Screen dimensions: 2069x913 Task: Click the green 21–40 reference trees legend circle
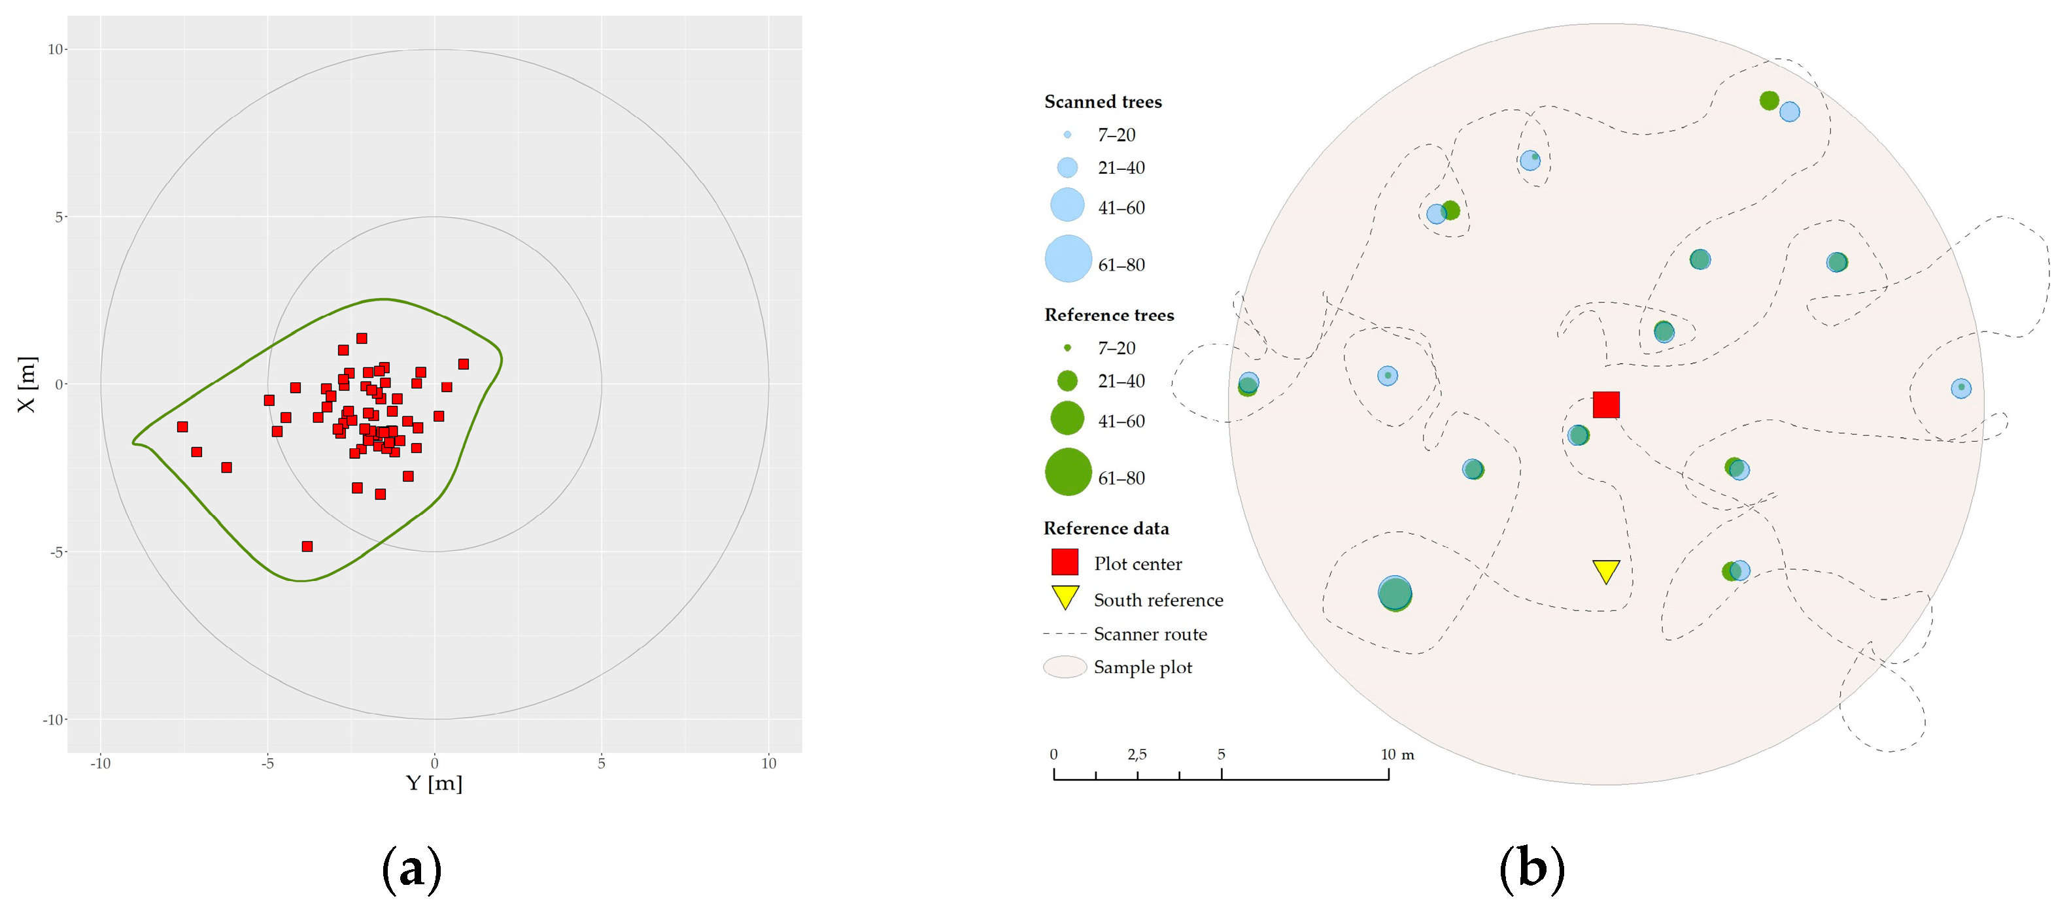1067,380
